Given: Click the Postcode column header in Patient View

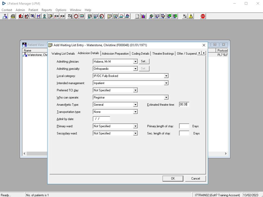Looking at the screenshot, I should click(222, 51).
